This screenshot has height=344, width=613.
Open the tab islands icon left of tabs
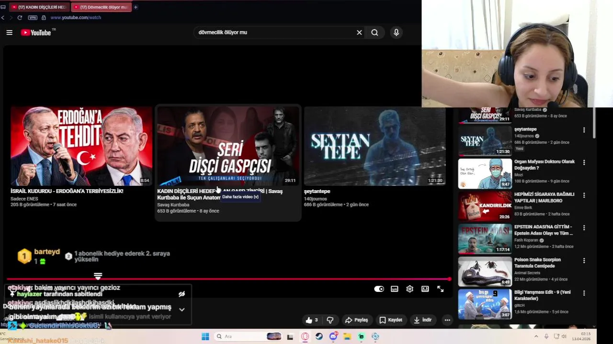click(3, 7)
